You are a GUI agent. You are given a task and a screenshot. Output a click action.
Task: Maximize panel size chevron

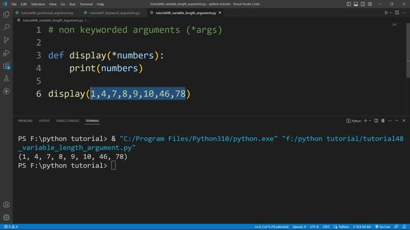pos(397,121)
